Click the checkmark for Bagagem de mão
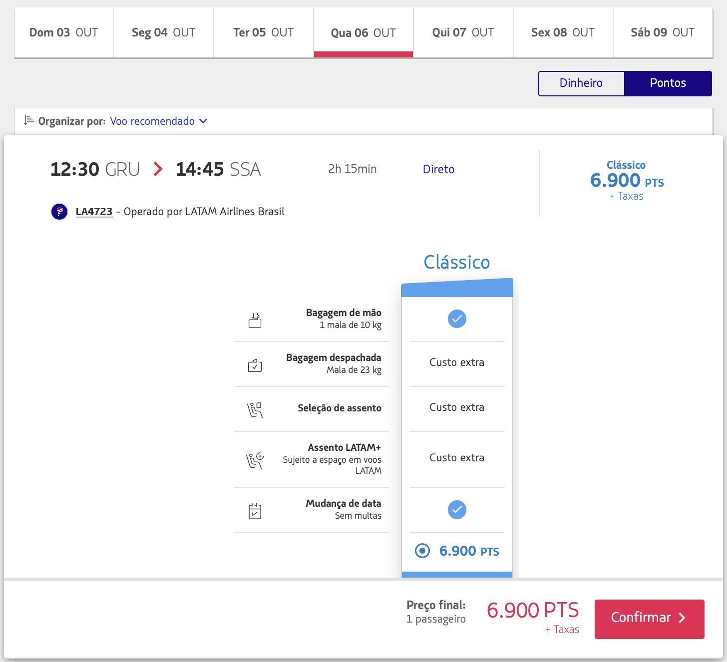Viewport: 727px width, 662px height. coord(457,319)
